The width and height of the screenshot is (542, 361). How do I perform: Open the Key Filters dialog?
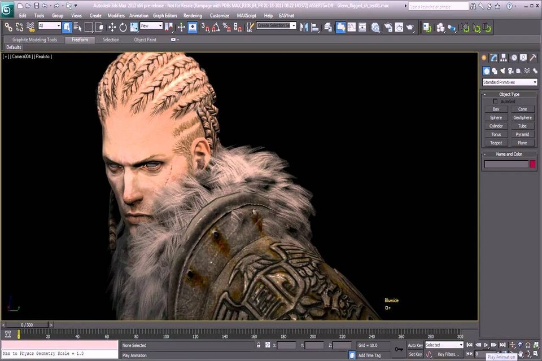pyautogui.click(x=449, y=354)
